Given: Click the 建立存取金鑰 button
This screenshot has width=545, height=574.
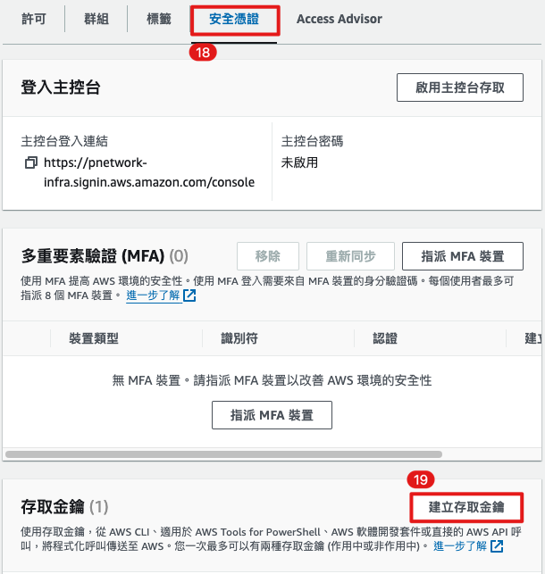Looking at the screenshot, I should pyautogui.click(x=466, y=507).
